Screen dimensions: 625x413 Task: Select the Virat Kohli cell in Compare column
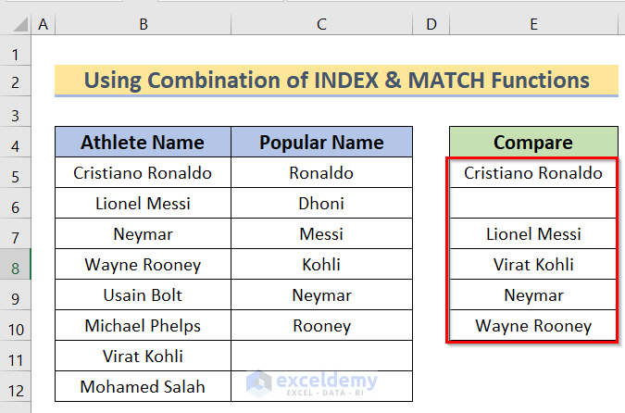[533, 265]
